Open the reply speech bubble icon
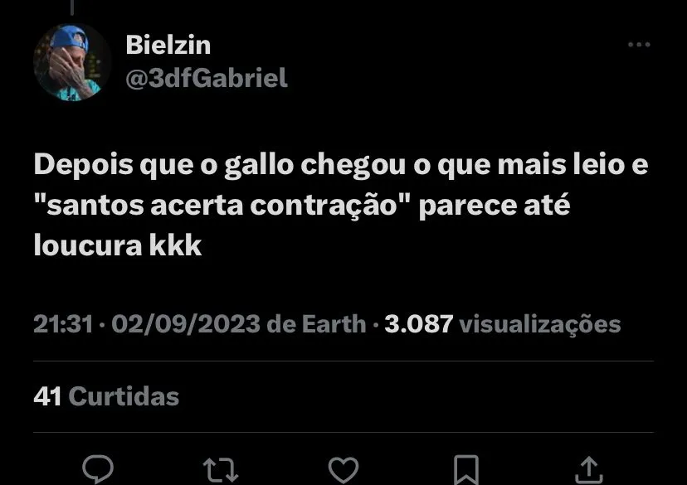Screen dimensions: 687x485 tap(98, 469)
